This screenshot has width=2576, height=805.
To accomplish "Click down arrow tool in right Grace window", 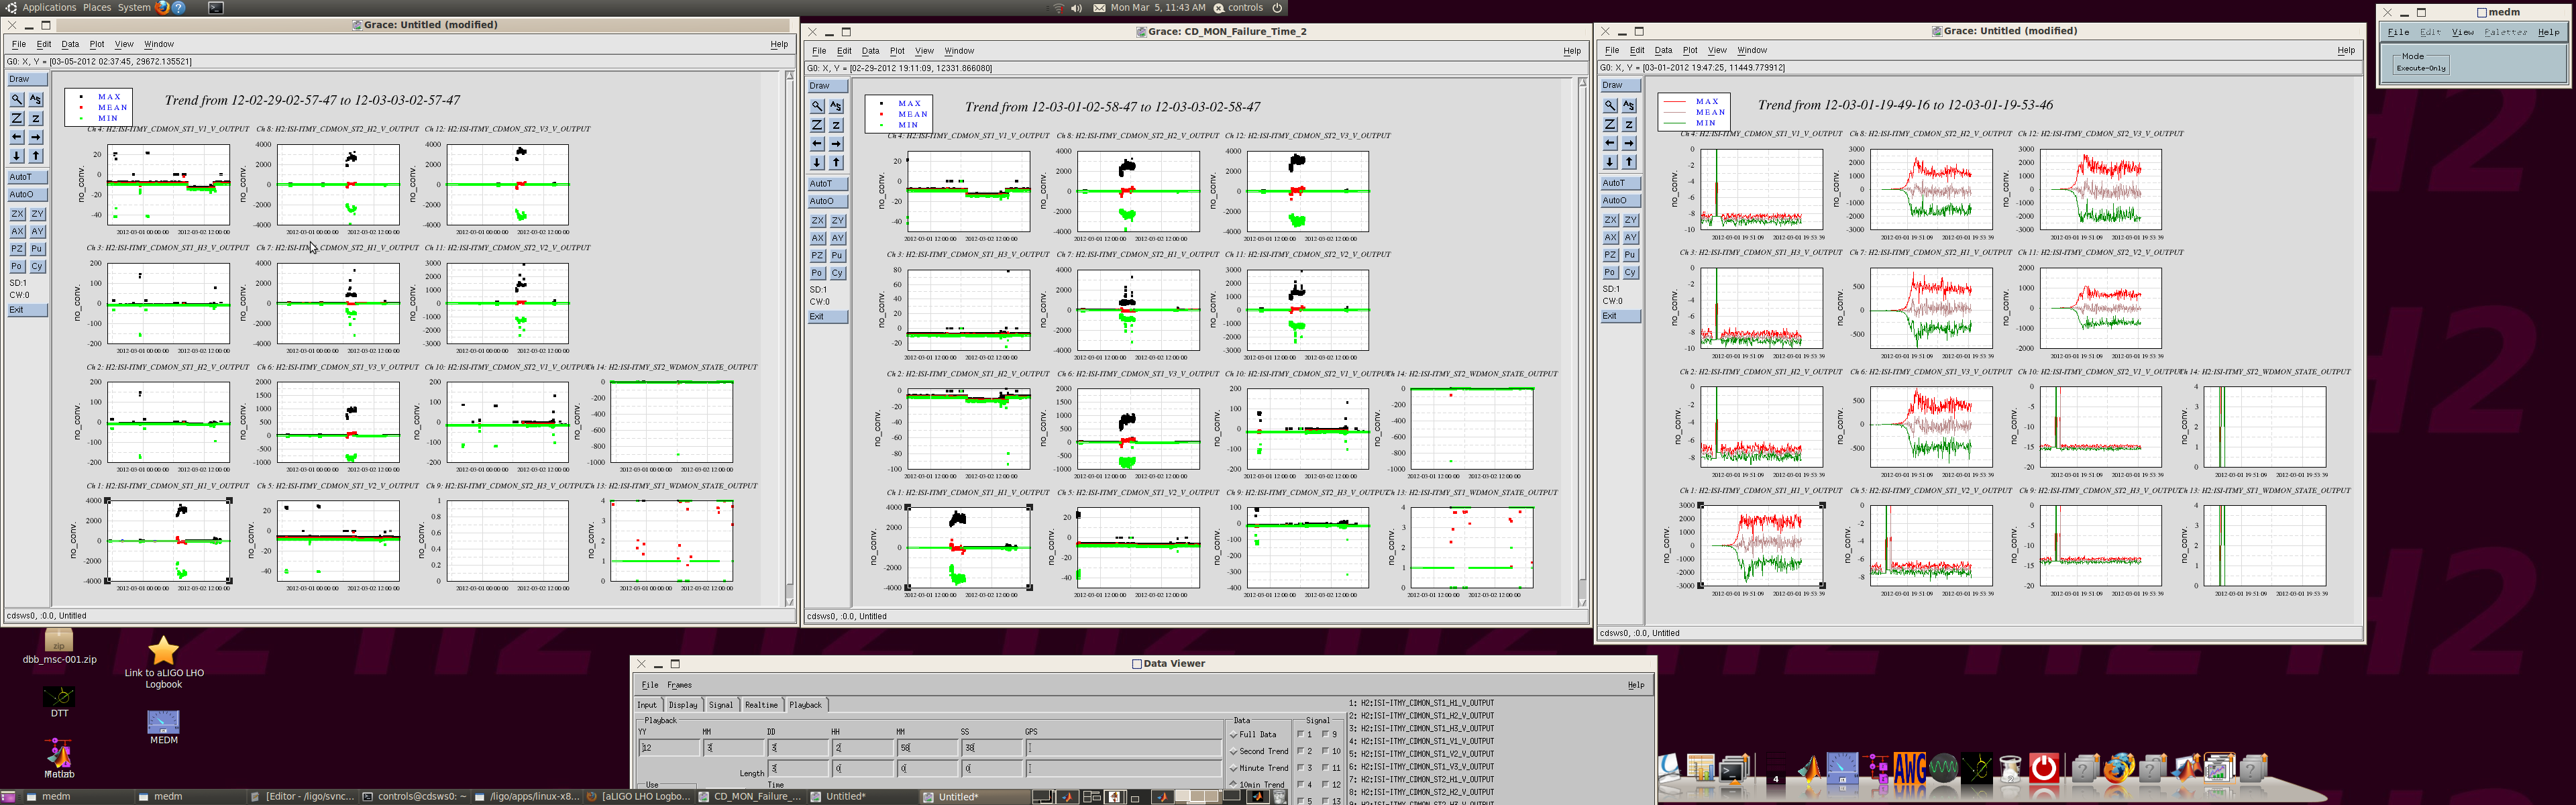I will [1610, 162].
